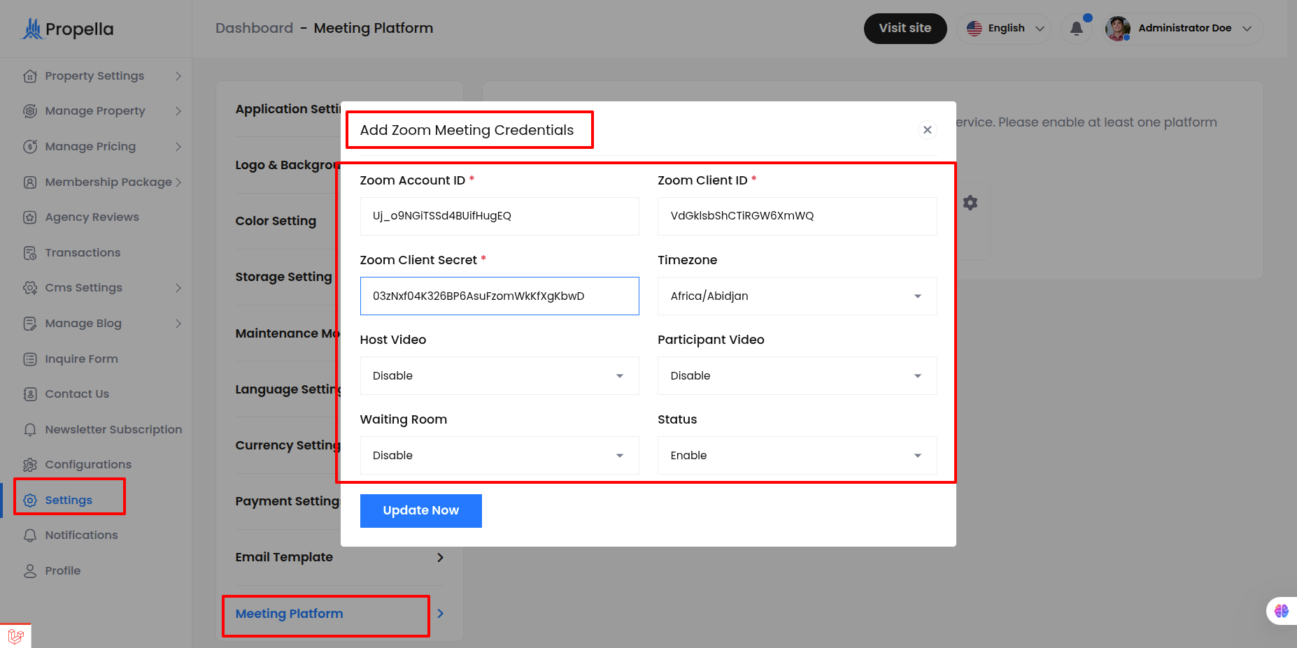
Task: Open Color Setting tab
Action: coord(276,221)
